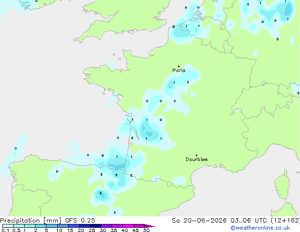Click the legend label '25'
This screenshot has width=300, height=232.
[x=92, y=230]
